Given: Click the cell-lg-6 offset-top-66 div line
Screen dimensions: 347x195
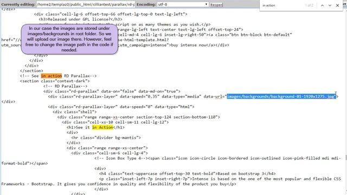Looking at the screenshot, I should click(111, 14).
